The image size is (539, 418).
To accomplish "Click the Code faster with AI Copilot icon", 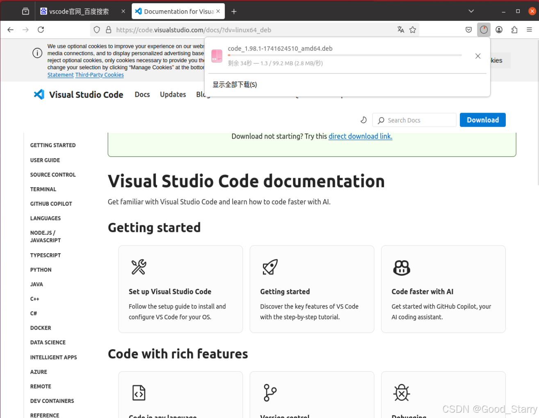I will point(402,267).
